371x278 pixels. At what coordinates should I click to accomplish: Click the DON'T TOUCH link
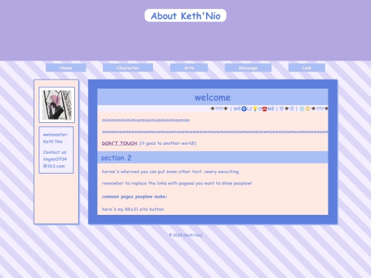coord(120,143)
